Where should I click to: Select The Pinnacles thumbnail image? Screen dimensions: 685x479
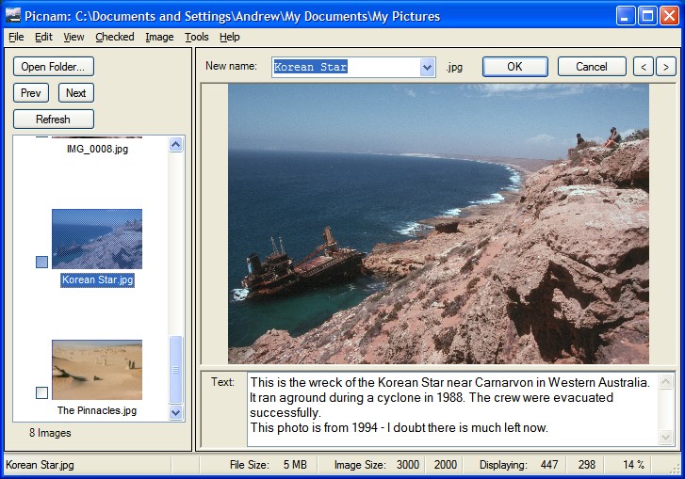[x=97, y=370]
